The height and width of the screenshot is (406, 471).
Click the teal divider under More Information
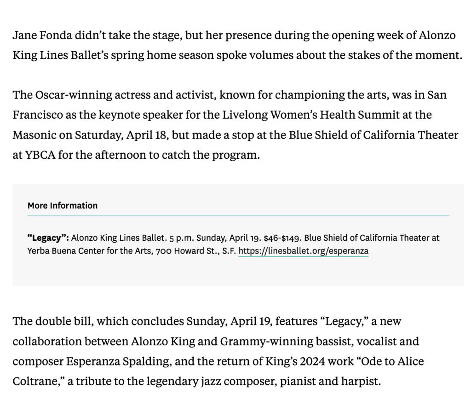[238, 215]
